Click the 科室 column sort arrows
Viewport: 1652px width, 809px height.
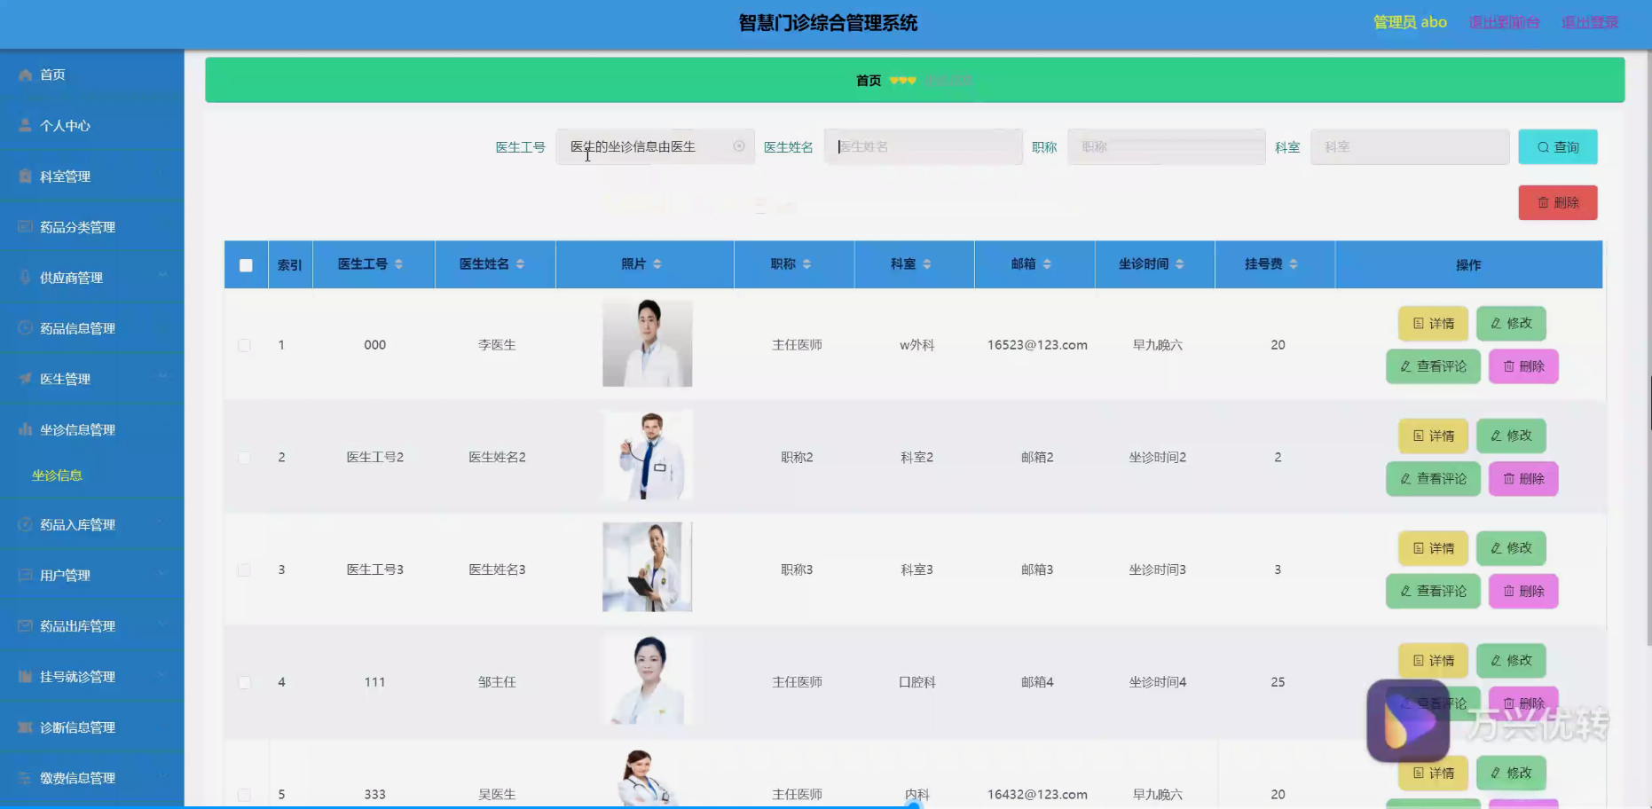tap(927, 264)
